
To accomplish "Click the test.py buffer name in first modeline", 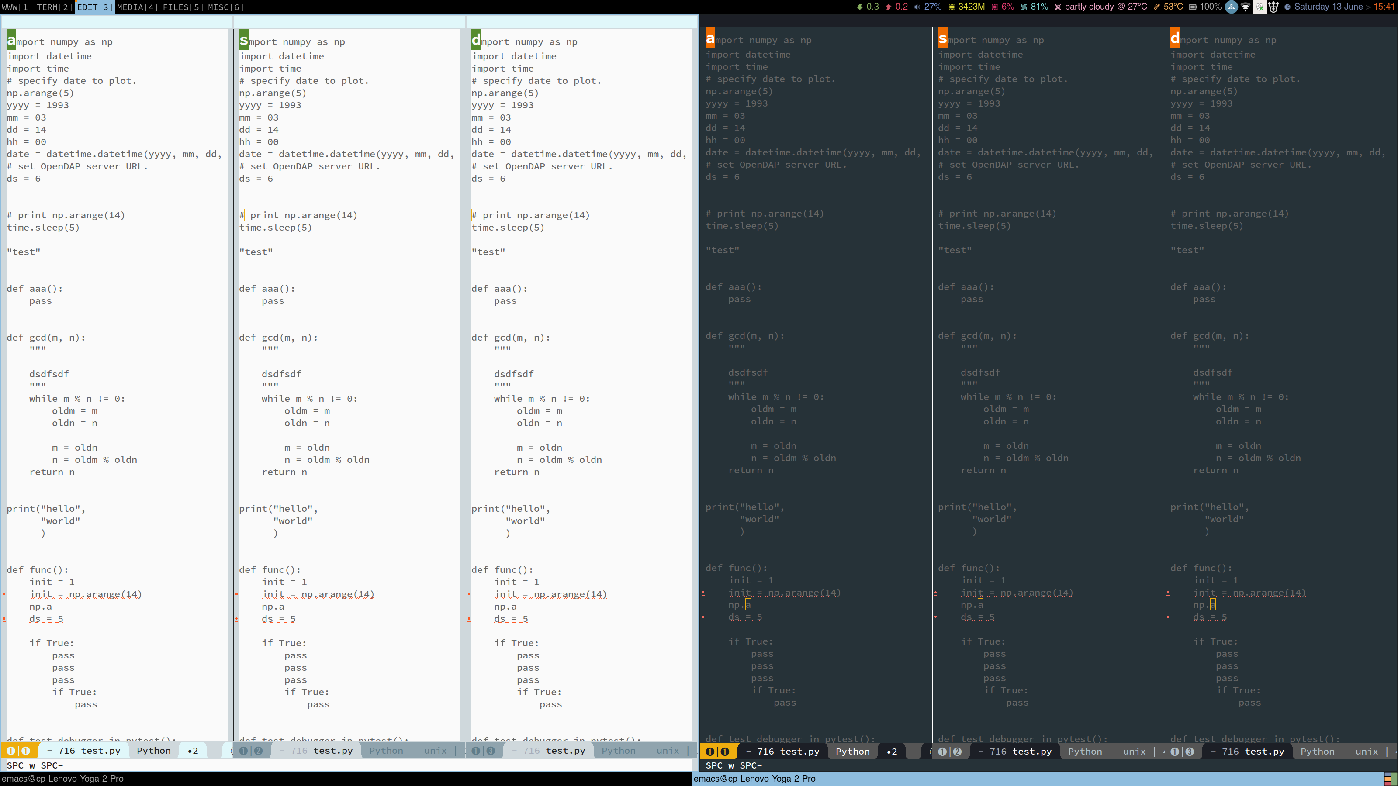I will click(x=100, y=751).
